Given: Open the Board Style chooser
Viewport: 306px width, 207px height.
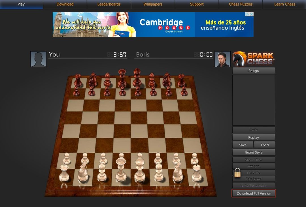Looking at the screenshot, I should (x=253, y=152).
